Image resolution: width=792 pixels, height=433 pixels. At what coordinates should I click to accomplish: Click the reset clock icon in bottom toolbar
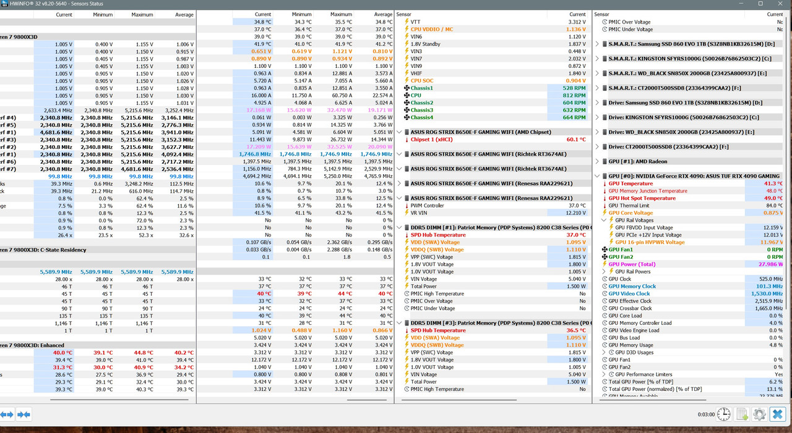tap(723, 414)
